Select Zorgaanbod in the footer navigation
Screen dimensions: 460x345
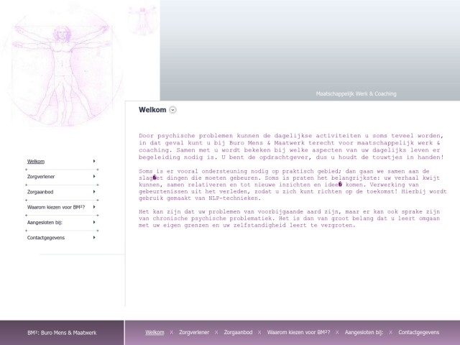[238, 333]
